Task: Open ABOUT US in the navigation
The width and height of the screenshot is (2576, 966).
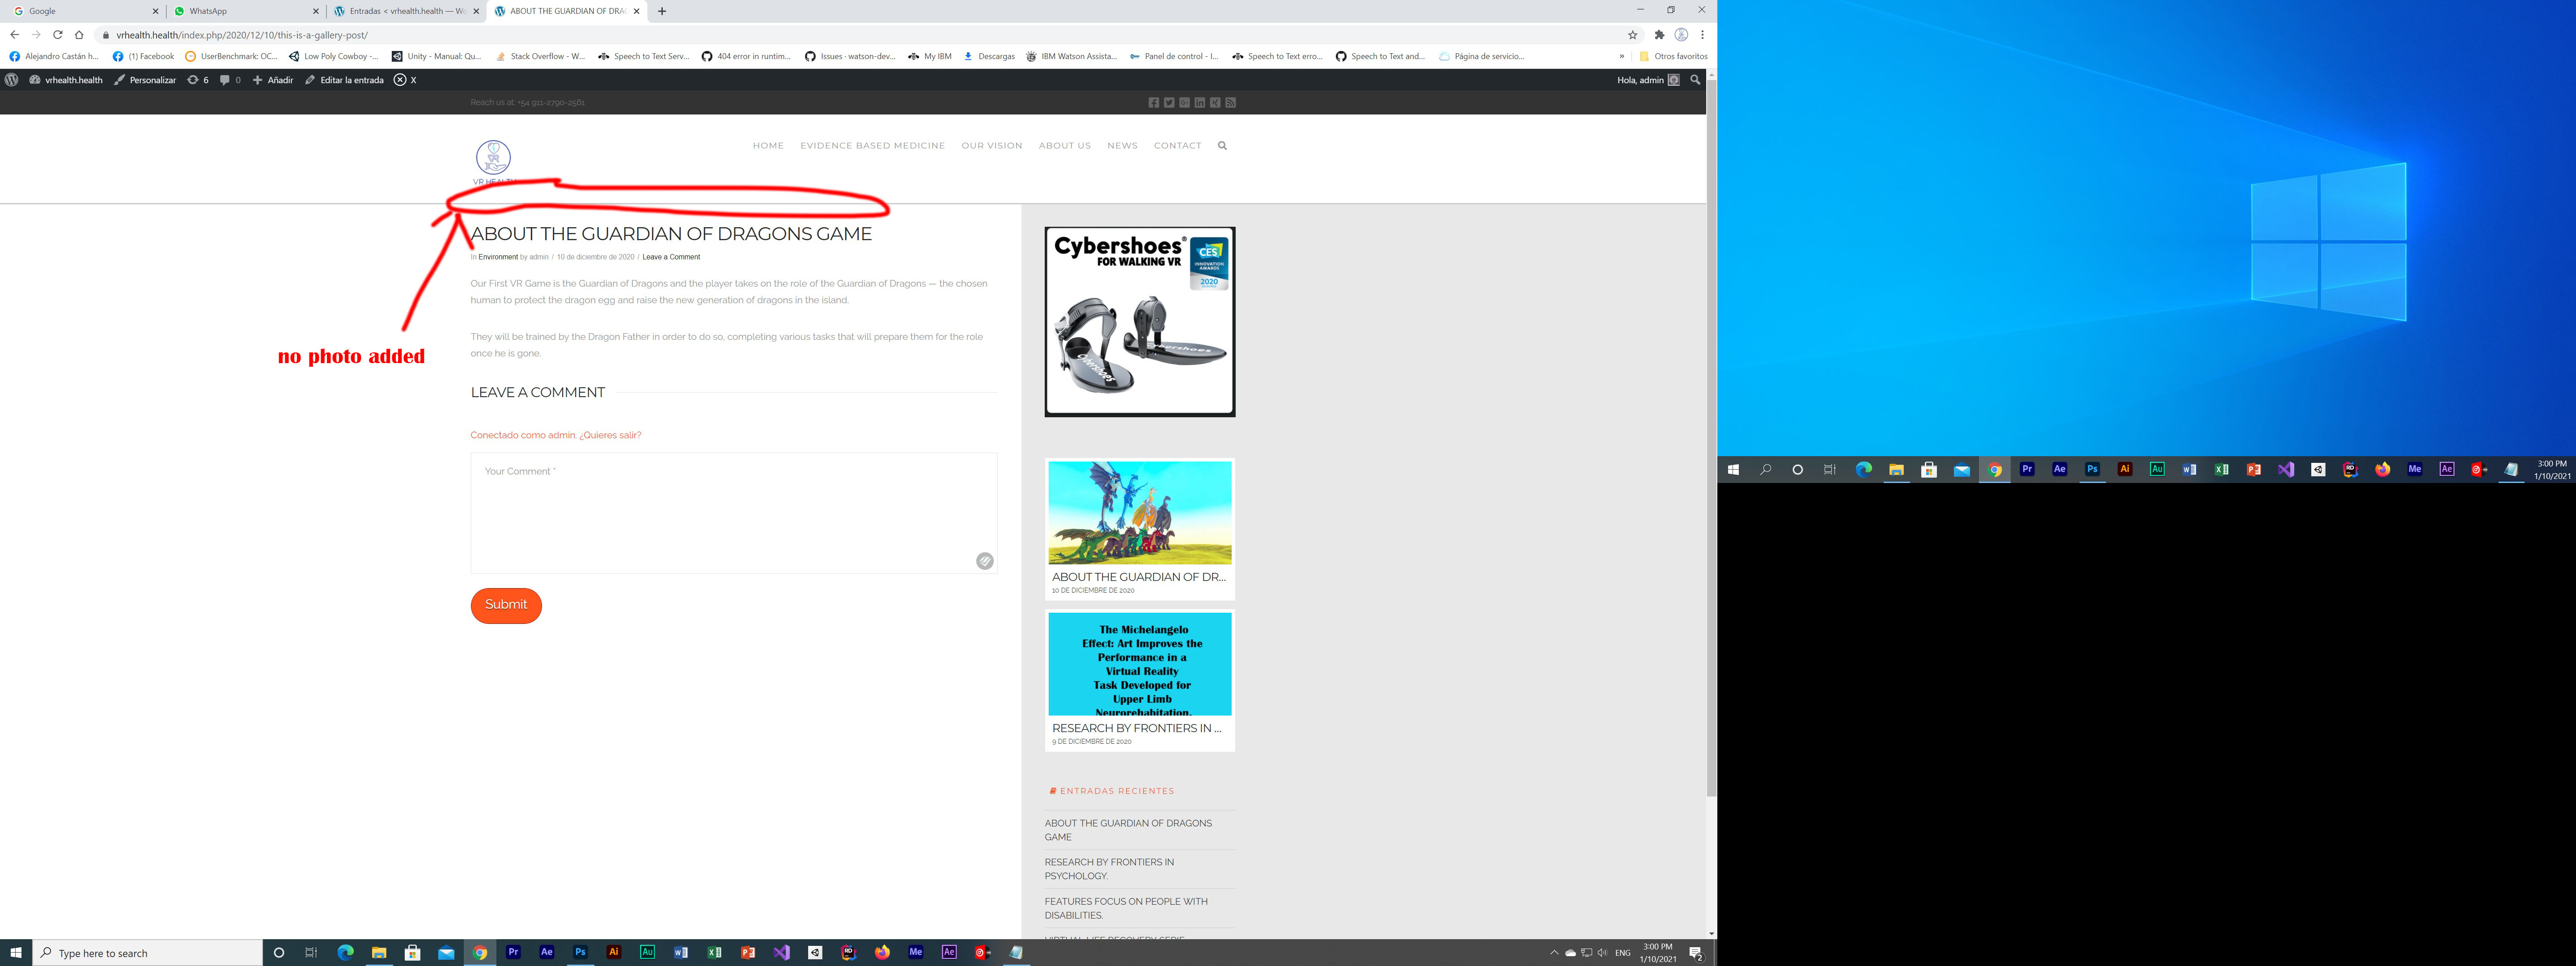Action: click(1065, 146)
